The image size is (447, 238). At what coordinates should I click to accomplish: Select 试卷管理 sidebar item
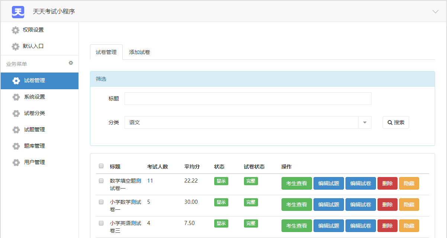39,80
